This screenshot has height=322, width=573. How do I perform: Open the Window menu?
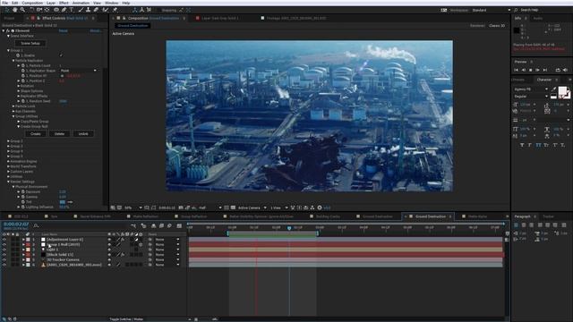click(x=111, y=3)
